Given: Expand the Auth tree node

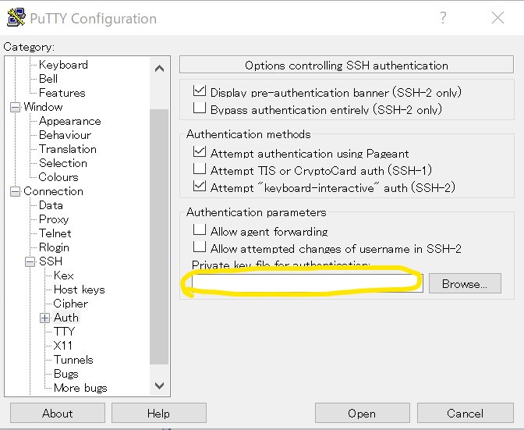Looking at the screenshot, I should pyautogui.click(x=44, y=318).
